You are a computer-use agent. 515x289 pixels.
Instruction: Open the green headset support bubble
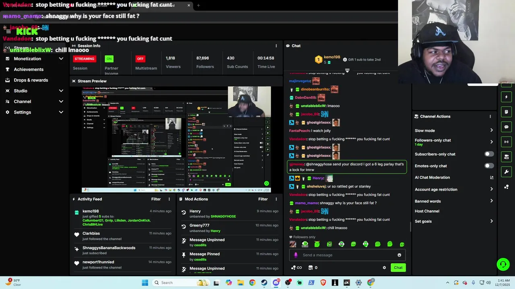coord(503,264)
